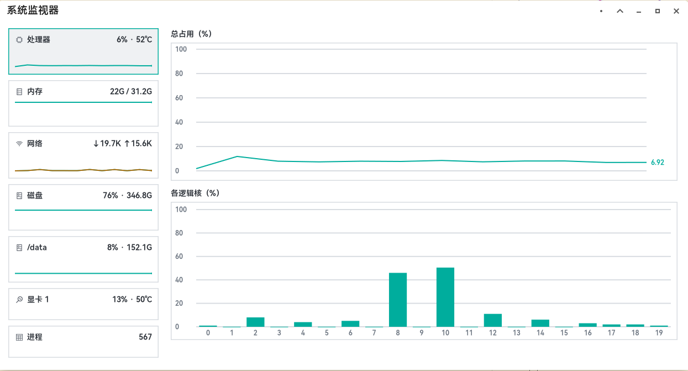Screen dimensions: 688x371
Task: Click the 567 process count
Action: click(145, 337)
